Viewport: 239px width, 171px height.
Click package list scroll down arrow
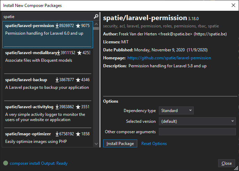coord(96,144)
